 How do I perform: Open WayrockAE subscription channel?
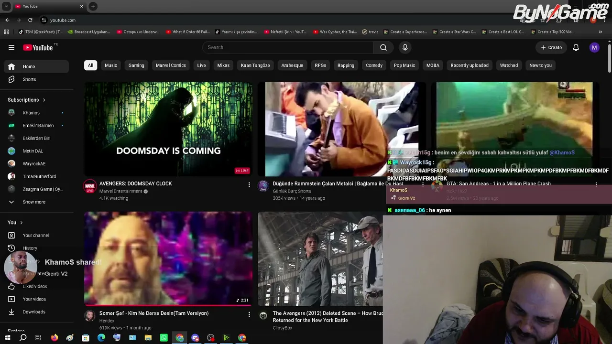36,164
